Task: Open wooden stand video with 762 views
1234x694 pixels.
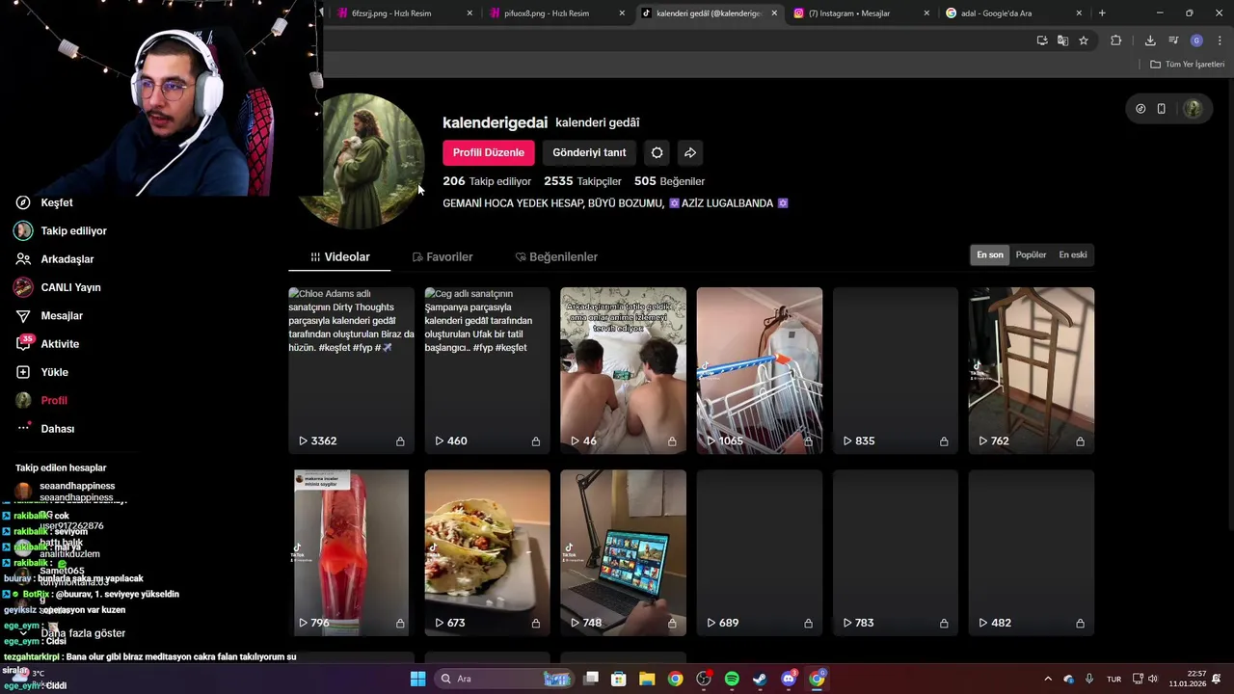Action: coord(1032,370)
